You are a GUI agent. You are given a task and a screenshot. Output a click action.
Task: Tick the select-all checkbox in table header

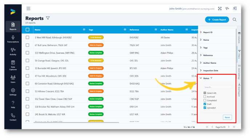pyautogui.click(x=27, y=30)
